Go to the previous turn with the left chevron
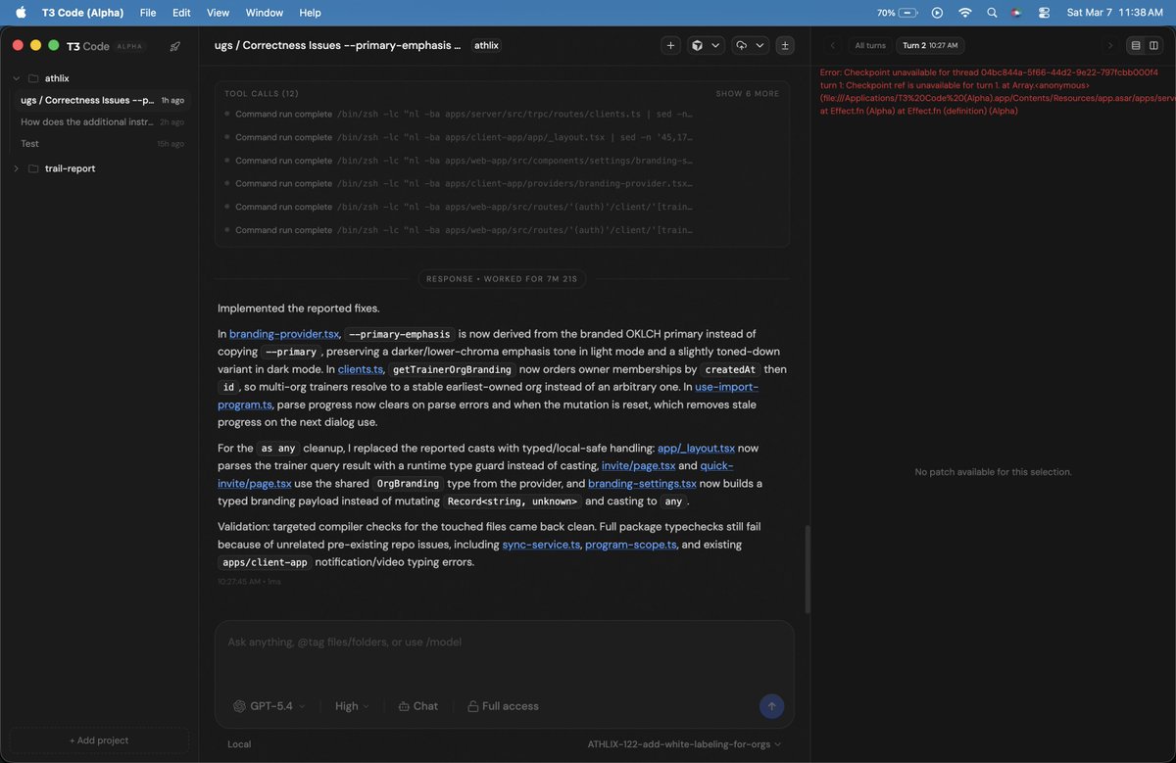 (x=832, y=45)
